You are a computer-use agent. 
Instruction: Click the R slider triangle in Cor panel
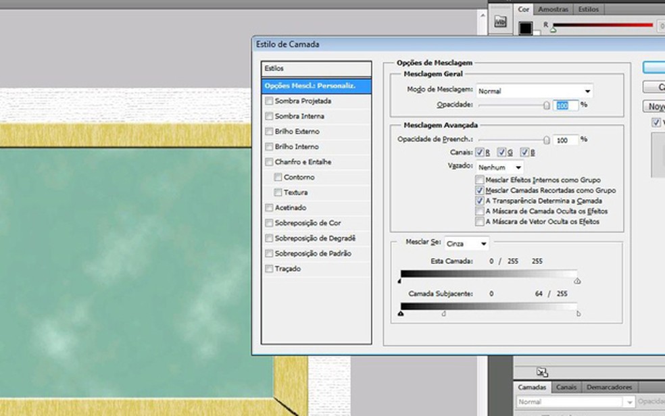pos(553,30)
